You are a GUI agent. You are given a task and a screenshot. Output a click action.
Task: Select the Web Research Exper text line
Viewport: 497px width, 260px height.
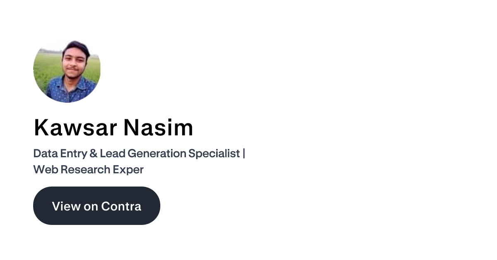pos(88,169)
